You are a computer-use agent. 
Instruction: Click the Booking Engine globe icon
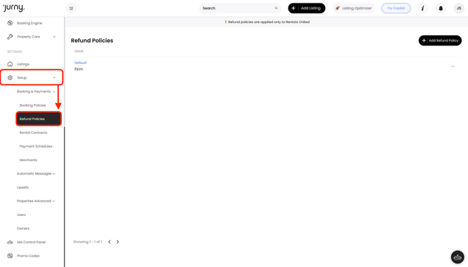(x=10, y=23)
